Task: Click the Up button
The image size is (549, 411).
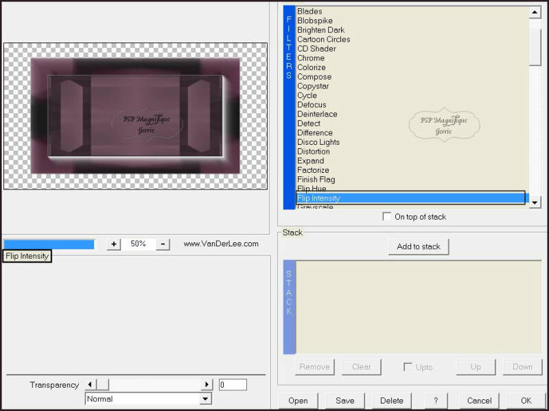Action: [476, 367]
